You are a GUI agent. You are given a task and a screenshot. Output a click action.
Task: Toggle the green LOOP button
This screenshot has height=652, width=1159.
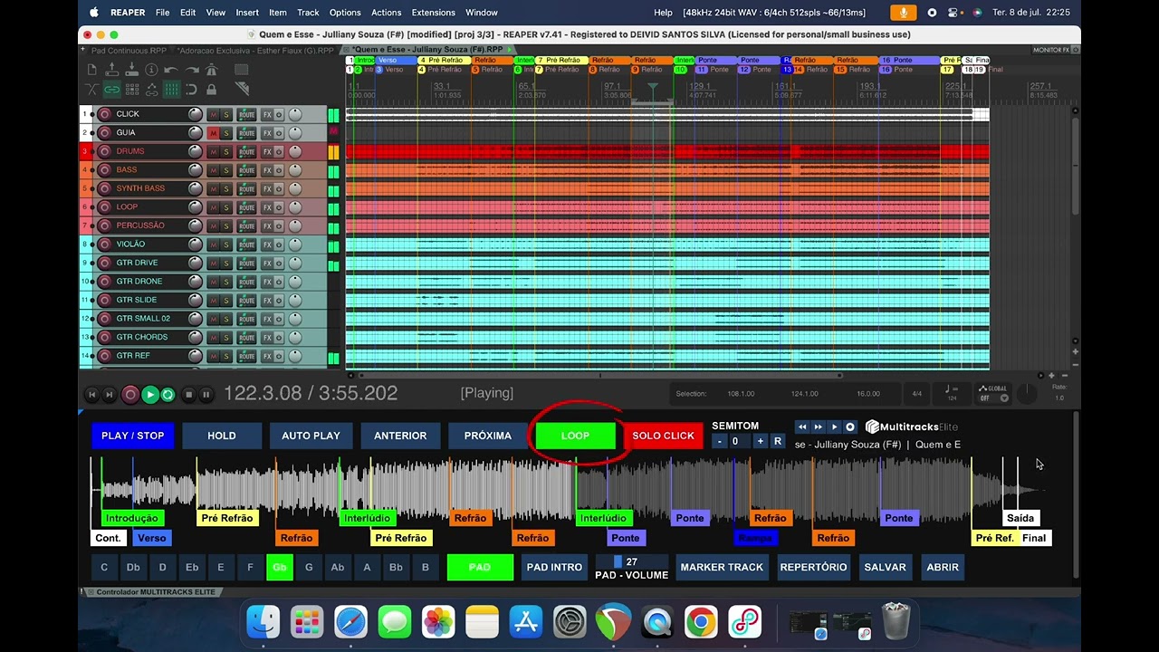(x=576, y=436)
